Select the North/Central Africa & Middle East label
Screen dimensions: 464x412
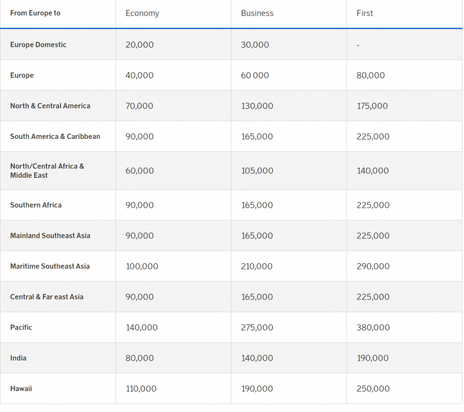click(47, 171)
